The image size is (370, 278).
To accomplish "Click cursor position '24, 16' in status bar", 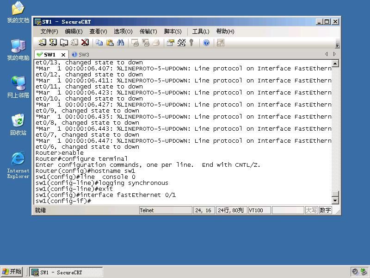I will pyautogui.click(x=203, y=210).
